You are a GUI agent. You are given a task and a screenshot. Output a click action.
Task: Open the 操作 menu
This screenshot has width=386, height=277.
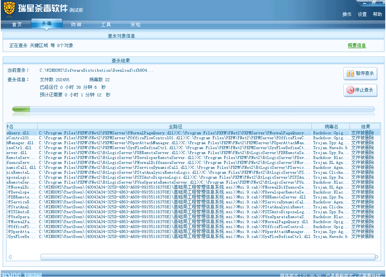pos(347,14)
